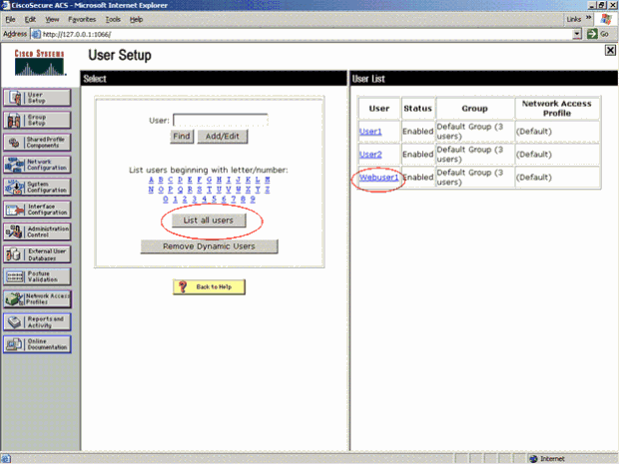This screenshot has height=464, width=619.
Task: Open the User2 link
Action: coord(370,155)
